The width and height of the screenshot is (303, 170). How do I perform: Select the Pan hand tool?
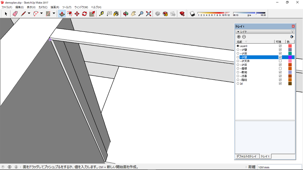tap(133, 14)
